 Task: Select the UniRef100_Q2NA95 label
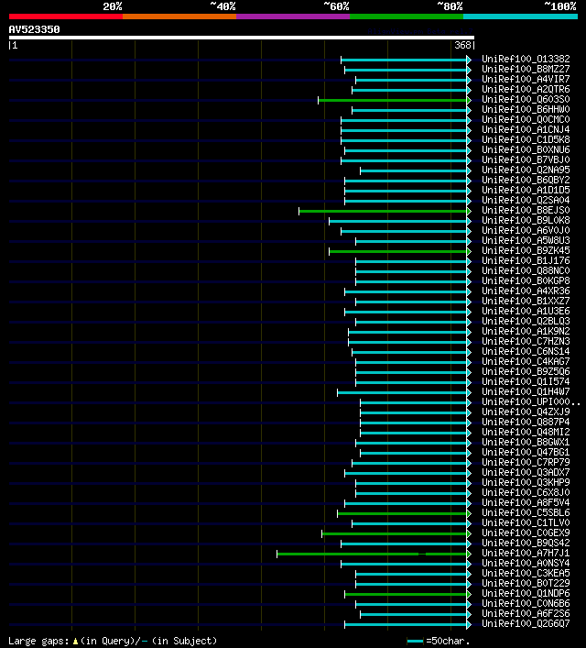[x=526, y=170]
